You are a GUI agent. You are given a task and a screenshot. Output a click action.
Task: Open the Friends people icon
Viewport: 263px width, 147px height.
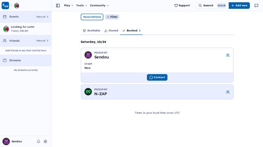[x=5, y=41]
